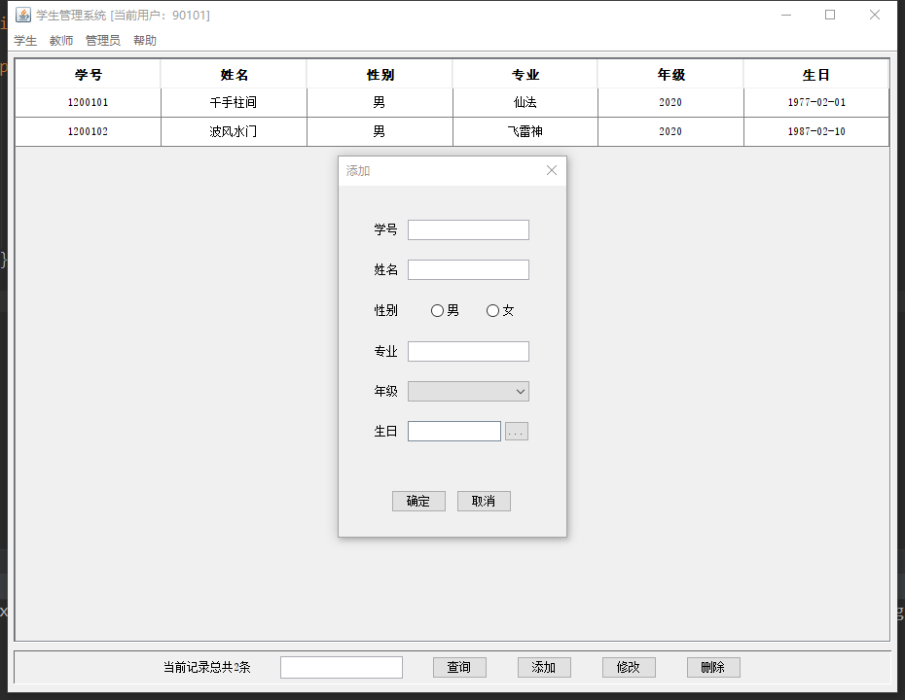
Task: Click the 添加 button at bottom
Action: click(x=544, y=667)
